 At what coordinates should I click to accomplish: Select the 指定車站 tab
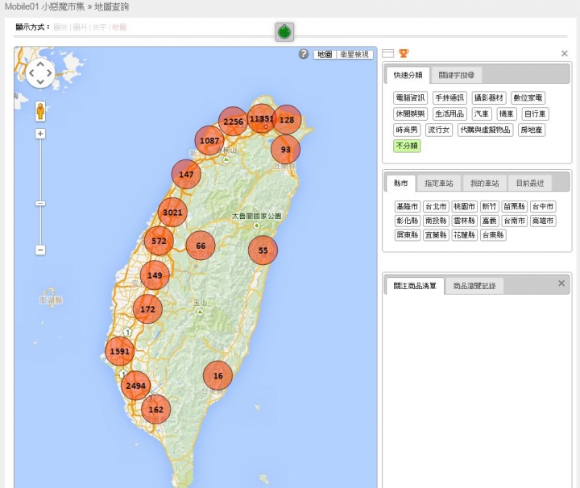pyautogui.click(x=439, y=183)
